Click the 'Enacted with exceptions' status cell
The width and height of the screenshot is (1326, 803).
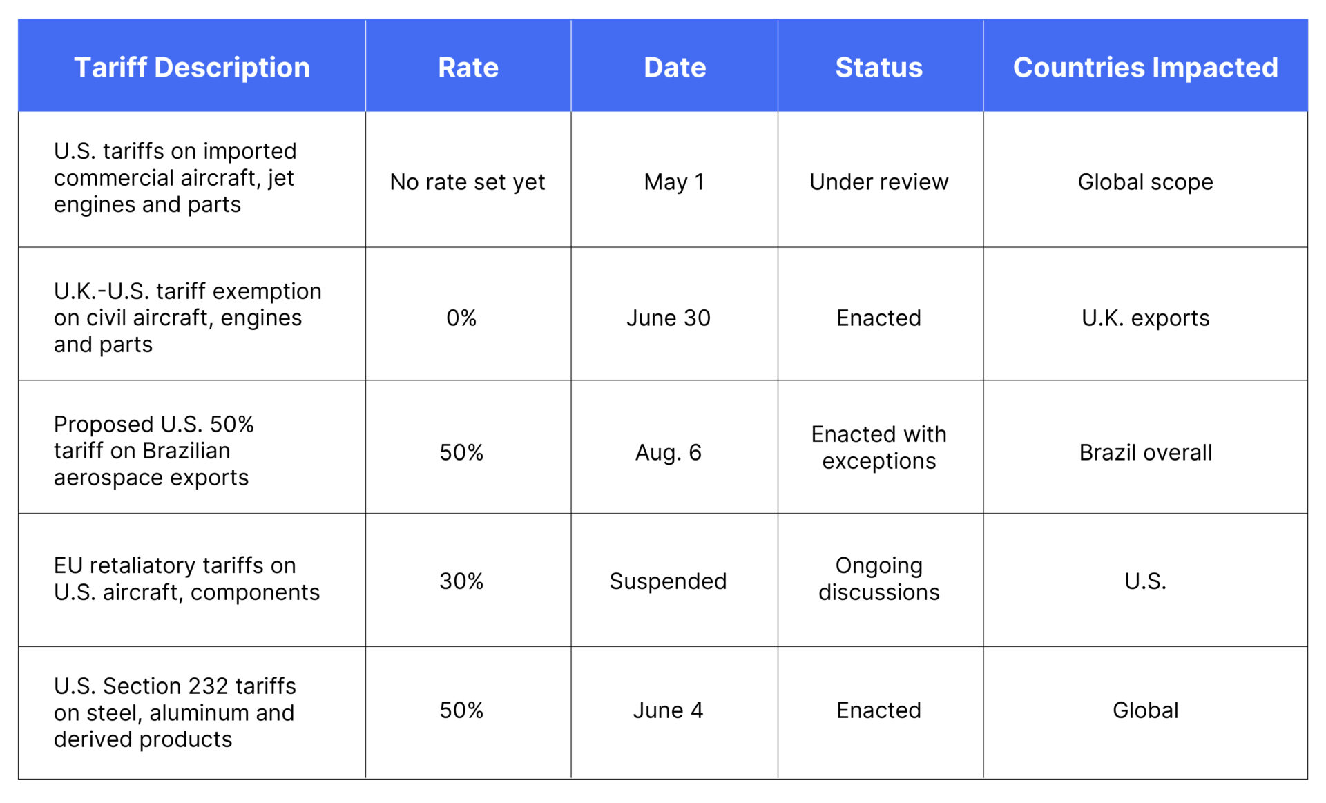(x=878, y=447)
